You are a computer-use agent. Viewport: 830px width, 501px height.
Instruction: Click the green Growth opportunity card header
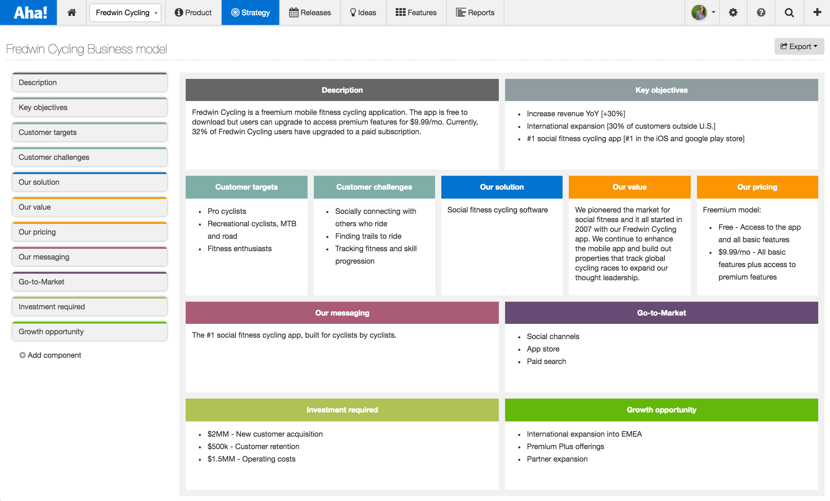[x=662, y=410]
